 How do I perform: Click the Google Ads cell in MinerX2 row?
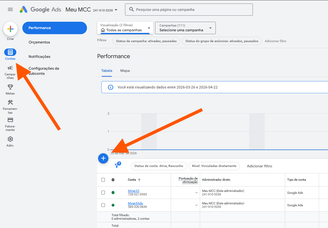point(295,193)
